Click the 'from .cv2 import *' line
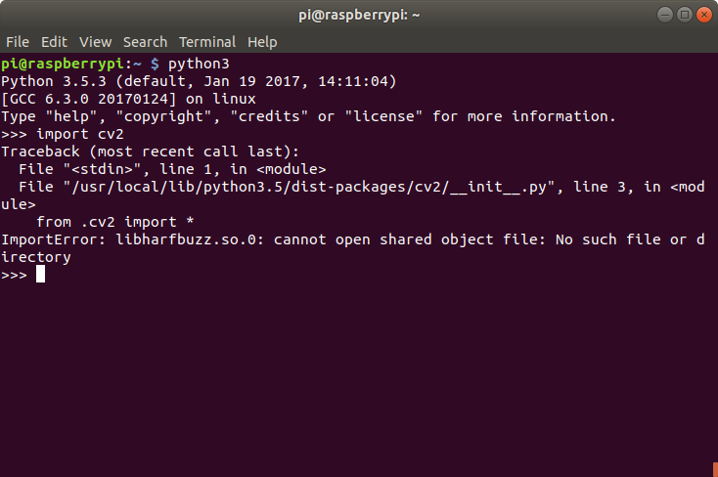The height and width of the screenshot is (477, 718). click(x=114, y=222)
